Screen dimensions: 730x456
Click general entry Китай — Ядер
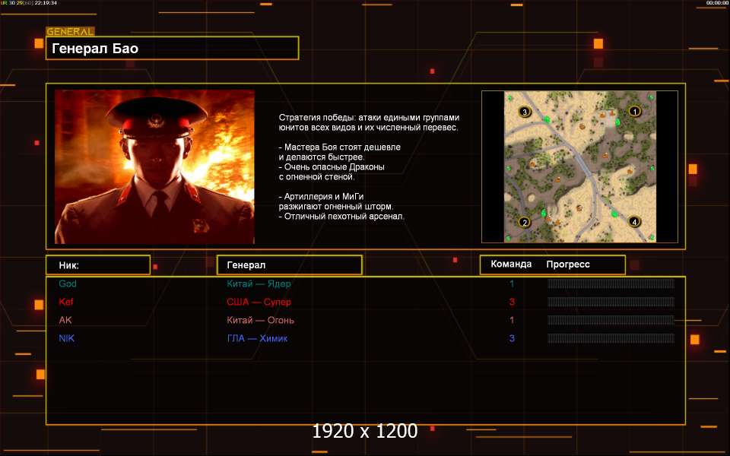click(x=259, y=283)
